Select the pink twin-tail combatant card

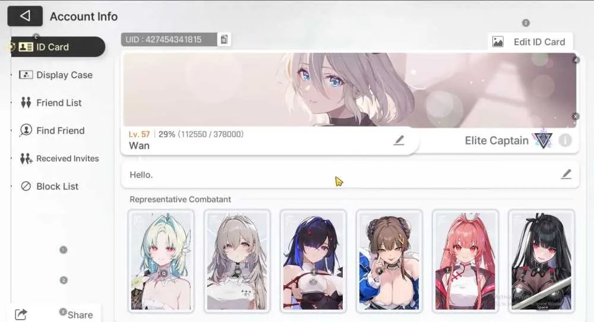pyautogui.click(x=466, y=261)
